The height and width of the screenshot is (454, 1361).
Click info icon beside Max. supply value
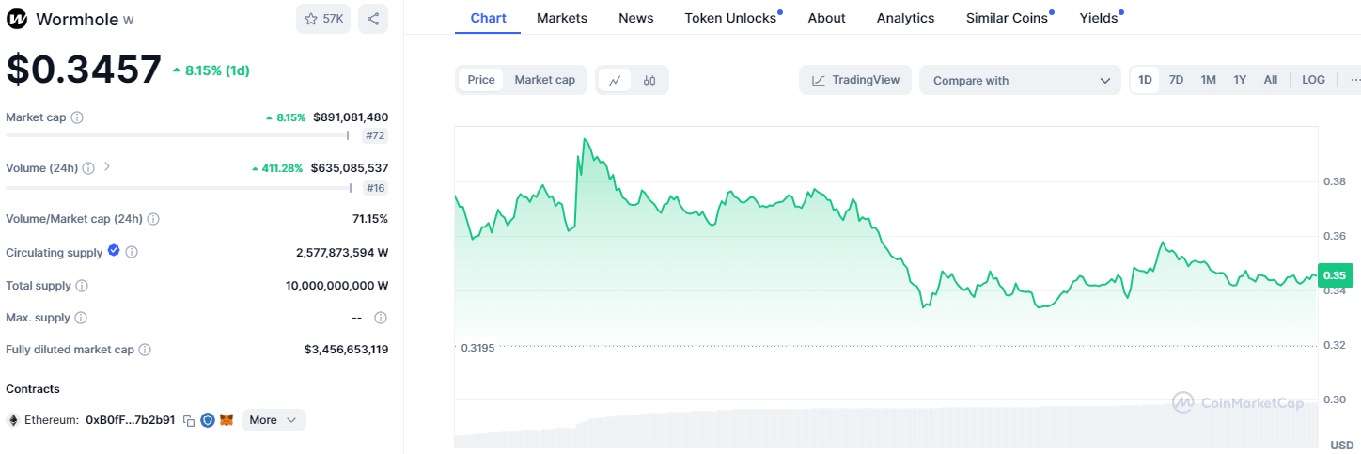click(x=381, y=318)
